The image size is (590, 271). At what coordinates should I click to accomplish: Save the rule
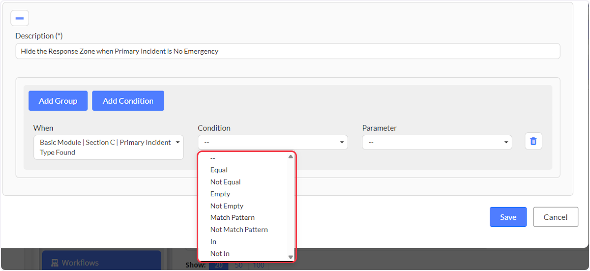point(508,217)
